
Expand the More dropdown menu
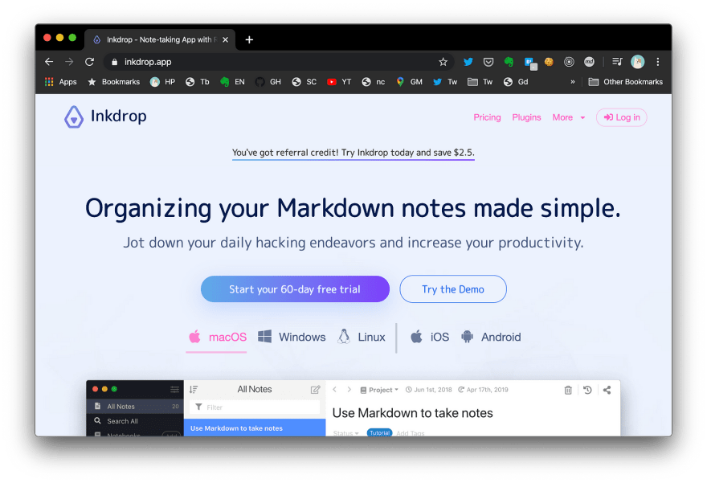(569, 117)
